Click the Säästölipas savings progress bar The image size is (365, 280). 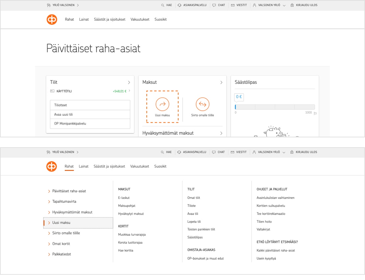tap(275, 107)
